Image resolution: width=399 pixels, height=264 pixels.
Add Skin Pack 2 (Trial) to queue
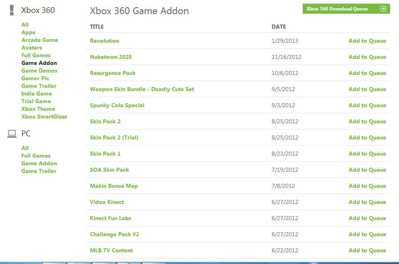(367, 137)
